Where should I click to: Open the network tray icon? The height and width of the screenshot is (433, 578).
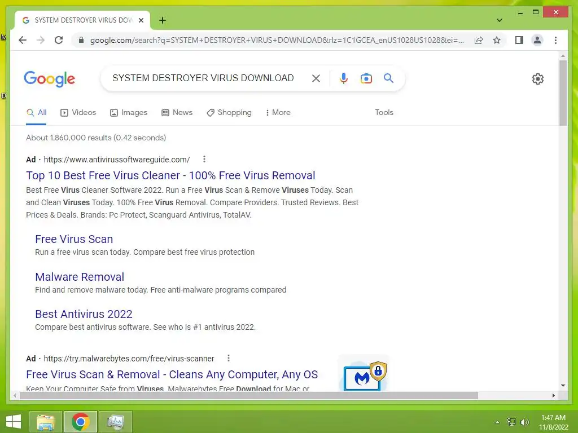[511, 422]
